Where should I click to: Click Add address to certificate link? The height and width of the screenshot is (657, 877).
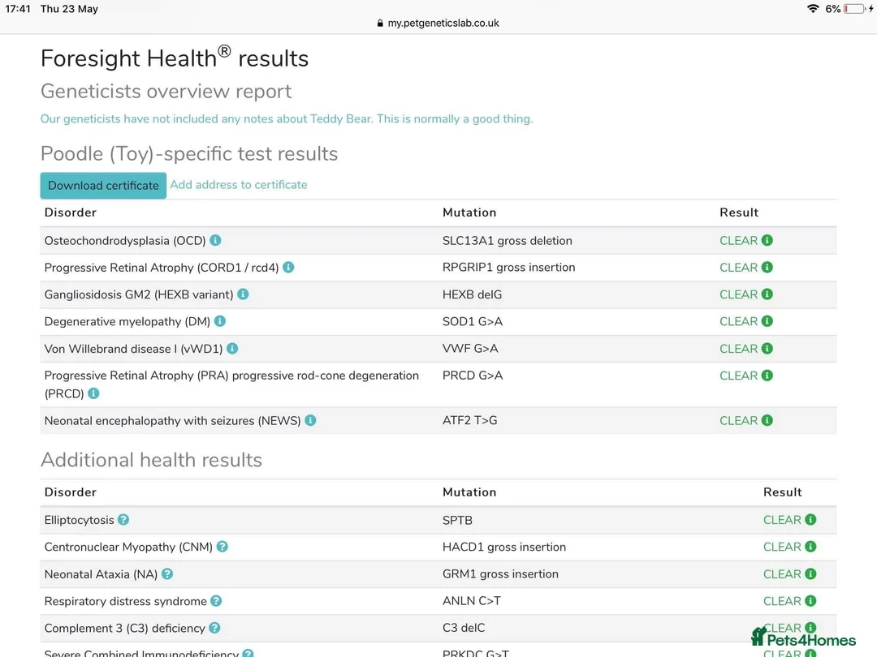point(239,185)
